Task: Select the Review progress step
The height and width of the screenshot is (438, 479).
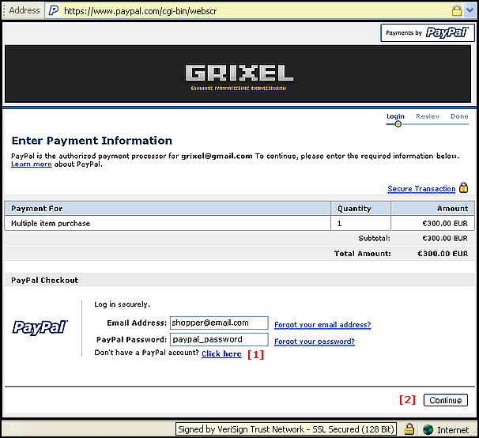Action: pos(428,116)
